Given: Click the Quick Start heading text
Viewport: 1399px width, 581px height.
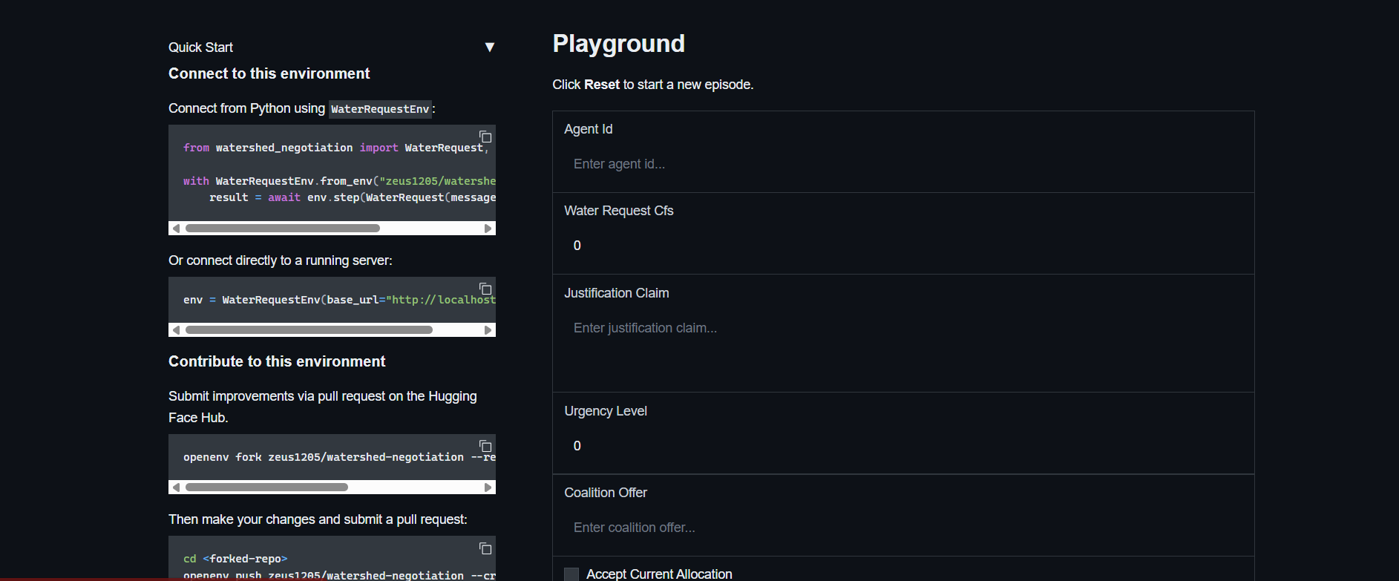Looking at the screenshot, I should 200,47.
